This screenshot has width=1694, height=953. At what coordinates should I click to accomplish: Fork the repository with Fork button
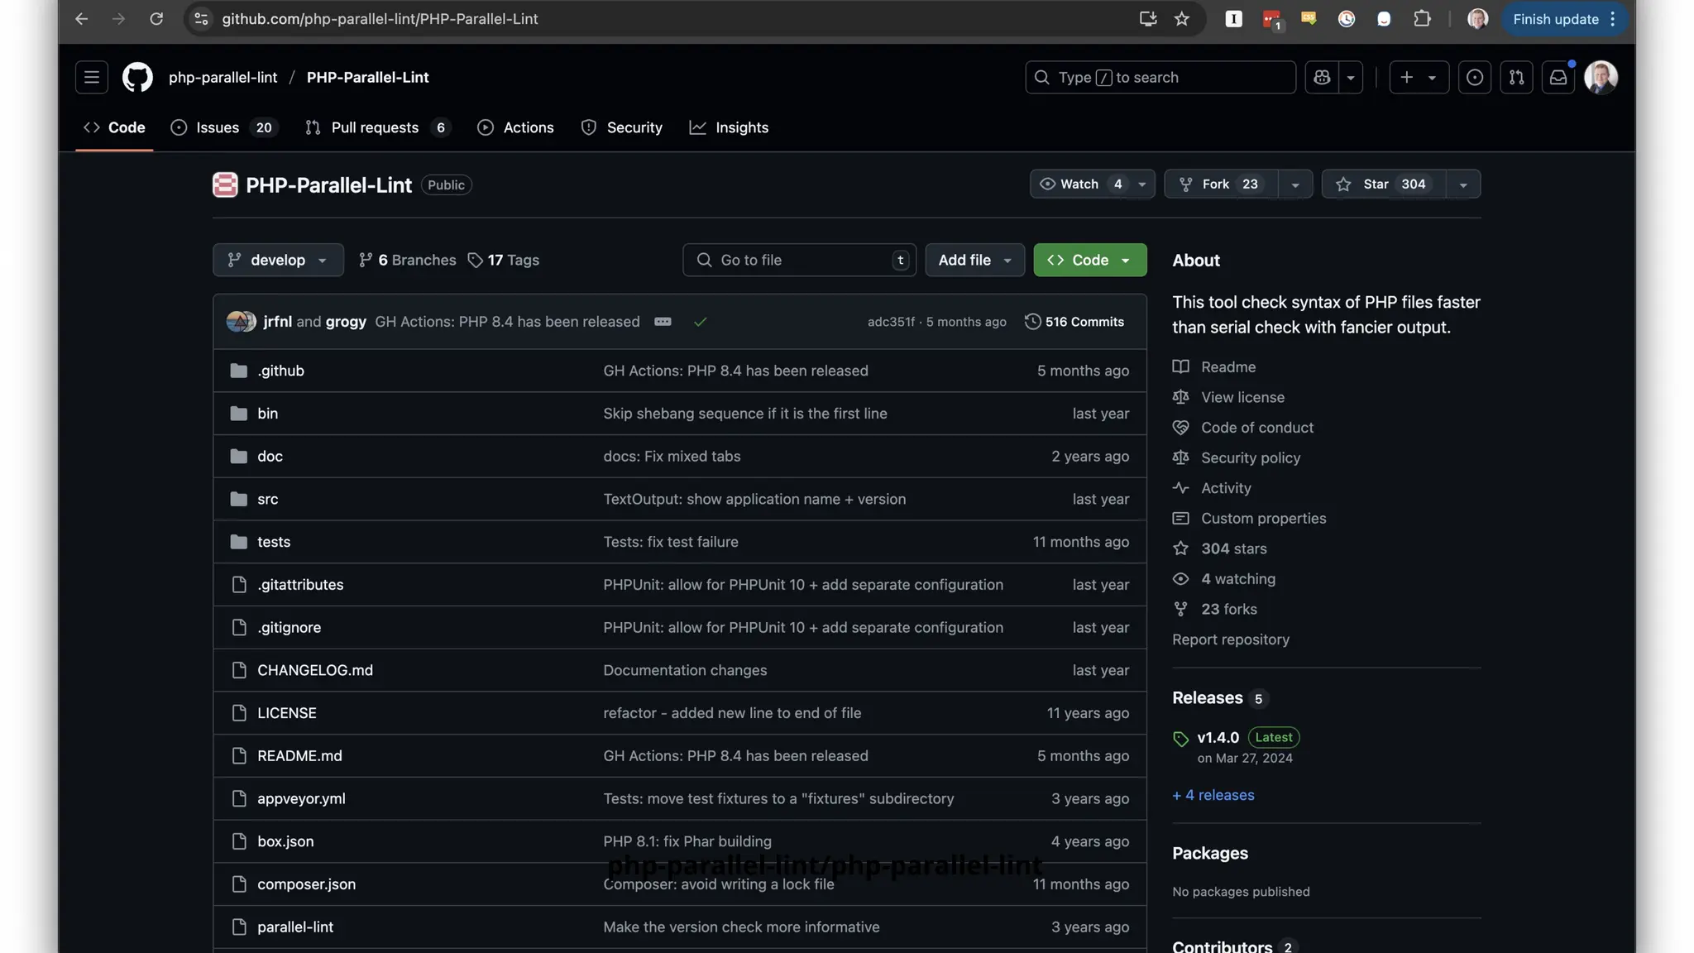point(1221,184)
